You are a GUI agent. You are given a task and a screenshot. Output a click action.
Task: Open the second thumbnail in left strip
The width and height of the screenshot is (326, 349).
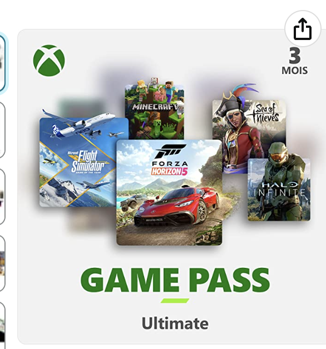[2, 130]
